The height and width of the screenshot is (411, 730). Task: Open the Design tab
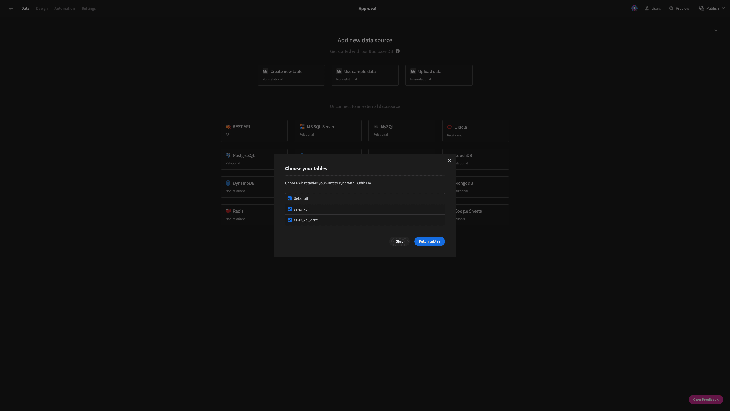click(42, 9)
